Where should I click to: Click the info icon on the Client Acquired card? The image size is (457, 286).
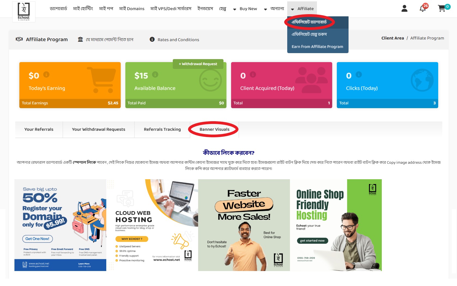[x=253, y=74]
